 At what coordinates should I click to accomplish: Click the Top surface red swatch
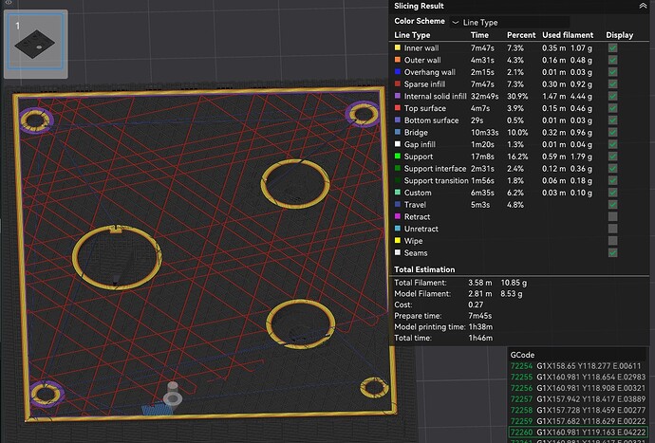pos(397,108)
